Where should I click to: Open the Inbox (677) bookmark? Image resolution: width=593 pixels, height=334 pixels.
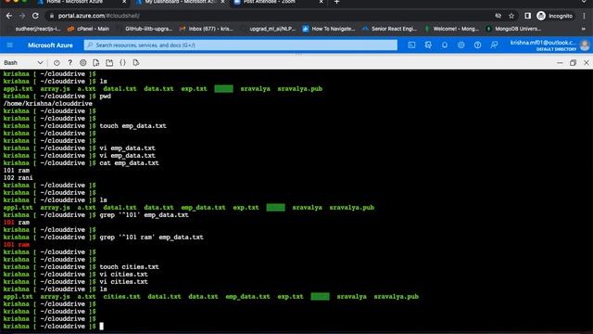click(x=207, y=29)
